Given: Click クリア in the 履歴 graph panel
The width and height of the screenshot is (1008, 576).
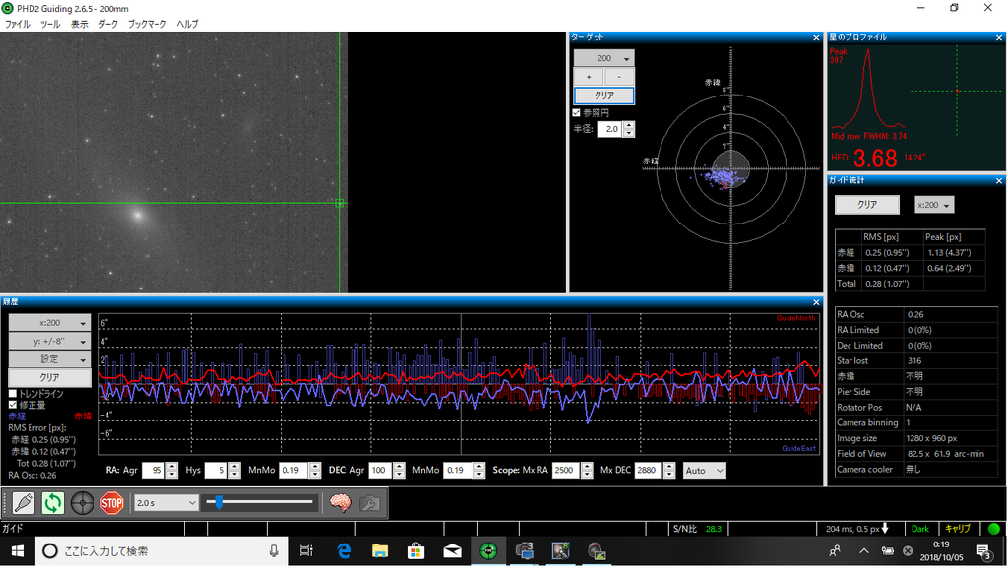Looking at the screenshot, I should pos(49,377).
